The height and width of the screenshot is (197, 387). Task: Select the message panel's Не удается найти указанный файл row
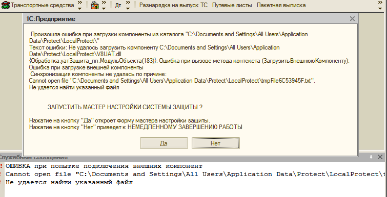tap(69, 183)
